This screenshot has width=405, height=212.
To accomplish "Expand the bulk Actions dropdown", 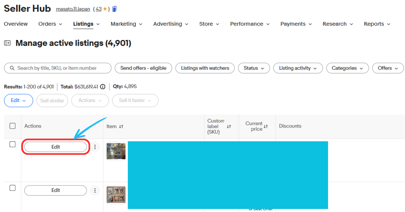I will pyautogui.click(x=90, y=101).
